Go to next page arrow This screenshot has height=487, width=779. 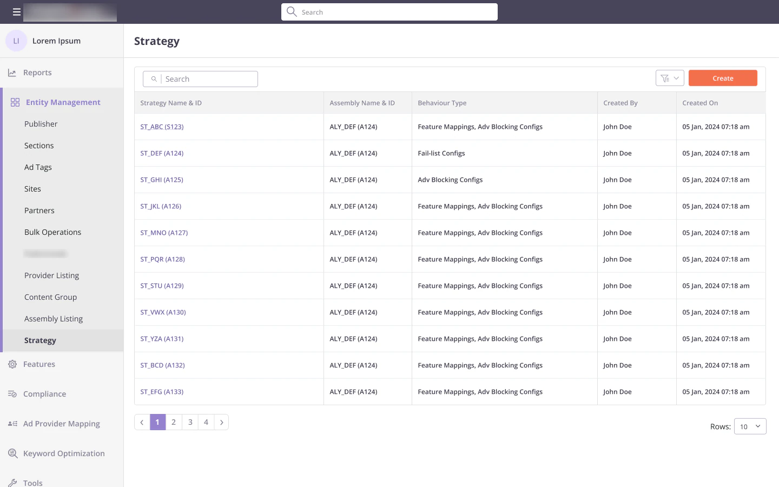(221, 422)
